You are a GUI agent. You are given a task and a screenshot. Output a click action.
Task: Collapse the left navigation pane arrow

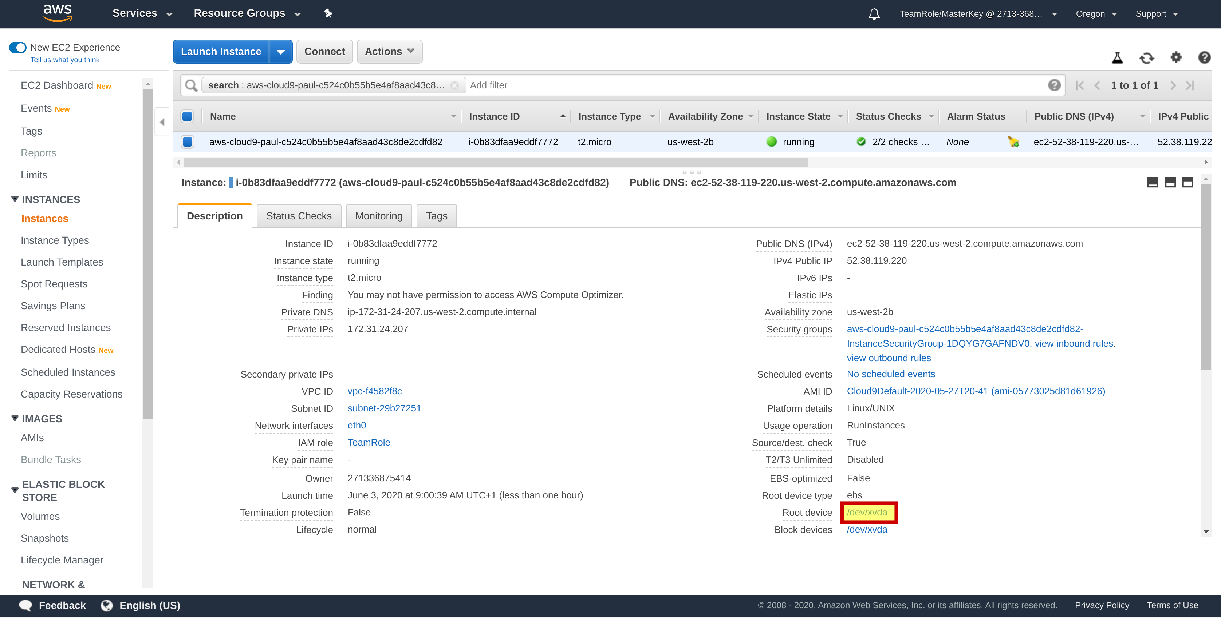pyautogui.click(x=162, y=122)
